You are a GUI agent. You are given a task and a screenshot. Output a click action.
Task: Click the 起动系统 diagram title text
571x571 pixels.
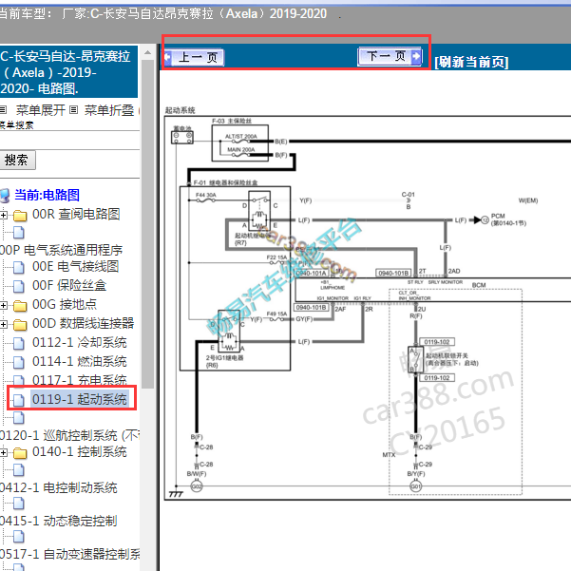point(181,110)
